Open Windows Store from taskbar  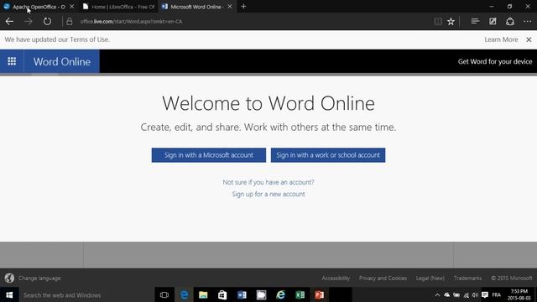click(222, 294)
